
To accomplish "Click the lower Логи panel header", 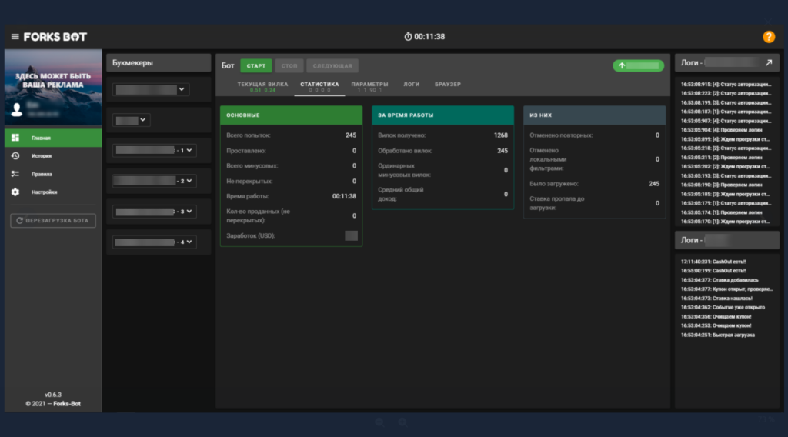I will (x=726, y=240).
